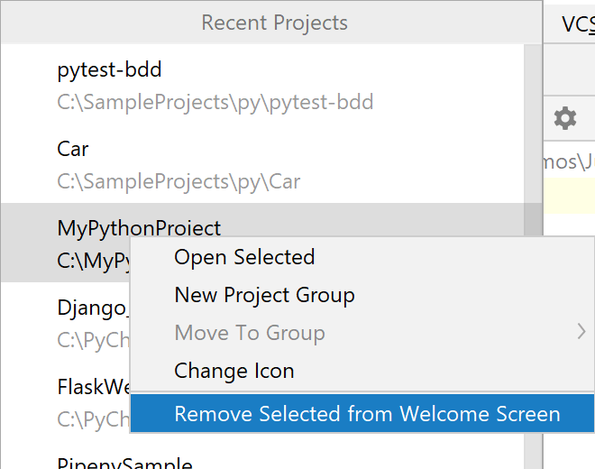Open the Car recent project
Image resolution: width=595 pixels, height=469 pixels.
[73, 149]
